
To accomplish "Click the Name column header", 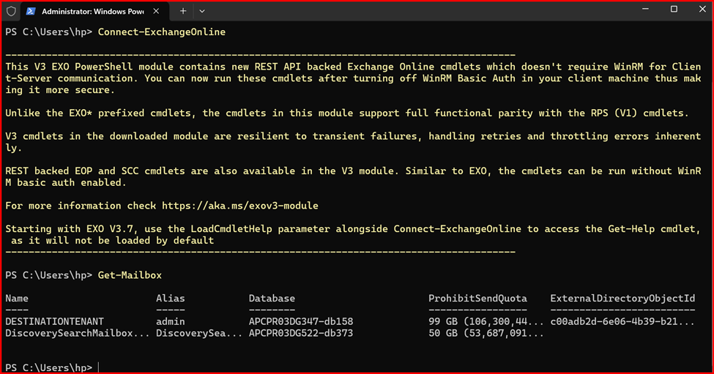I will [16, 299].
